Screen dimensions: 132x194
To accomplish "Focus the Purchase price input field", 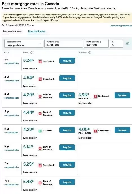I will click(63, 44).
